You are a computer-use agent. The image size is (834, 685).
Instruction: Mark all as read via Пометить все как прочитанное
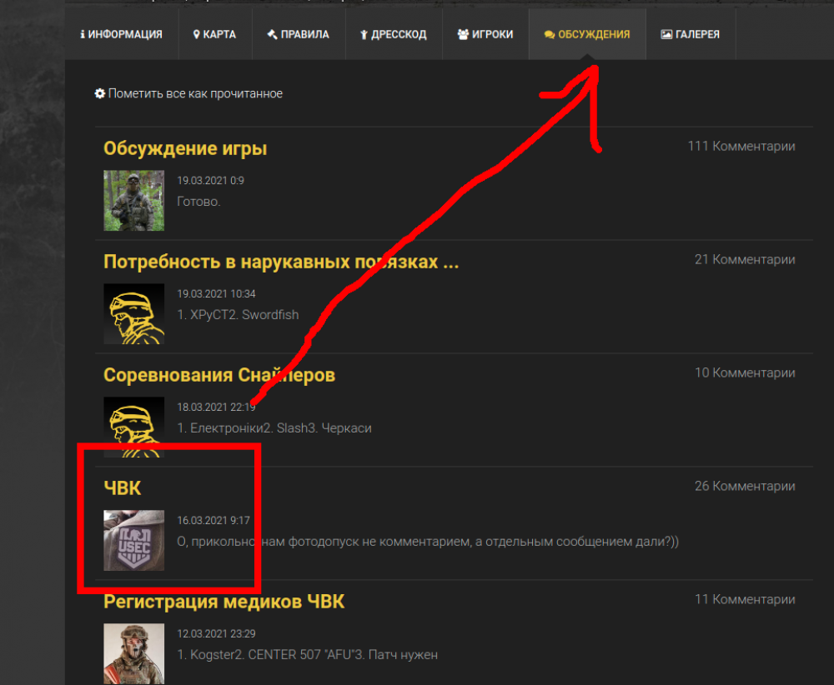click(x=195, y=94)
